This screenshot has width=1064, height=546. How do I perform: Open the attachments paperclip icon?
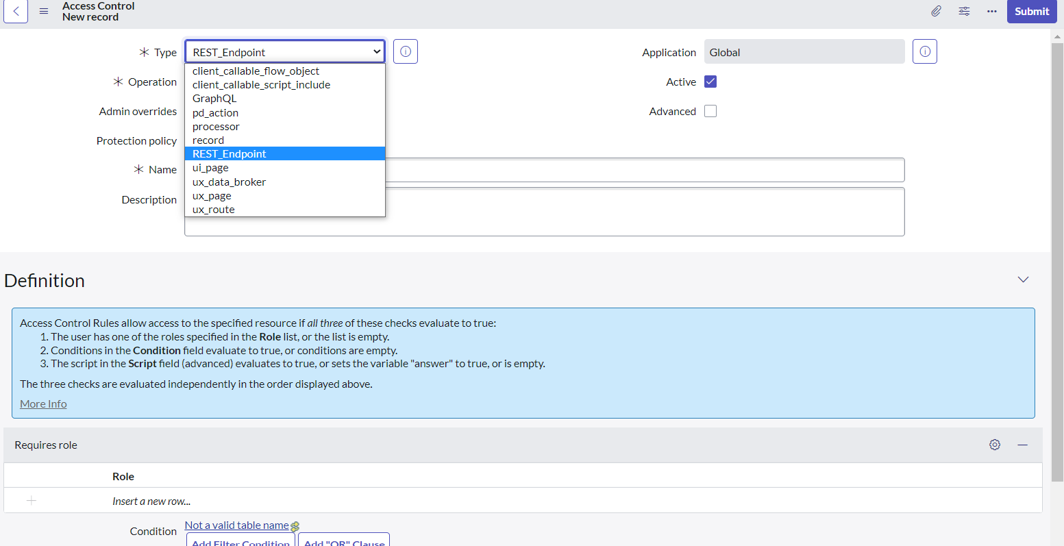[936, 11]
